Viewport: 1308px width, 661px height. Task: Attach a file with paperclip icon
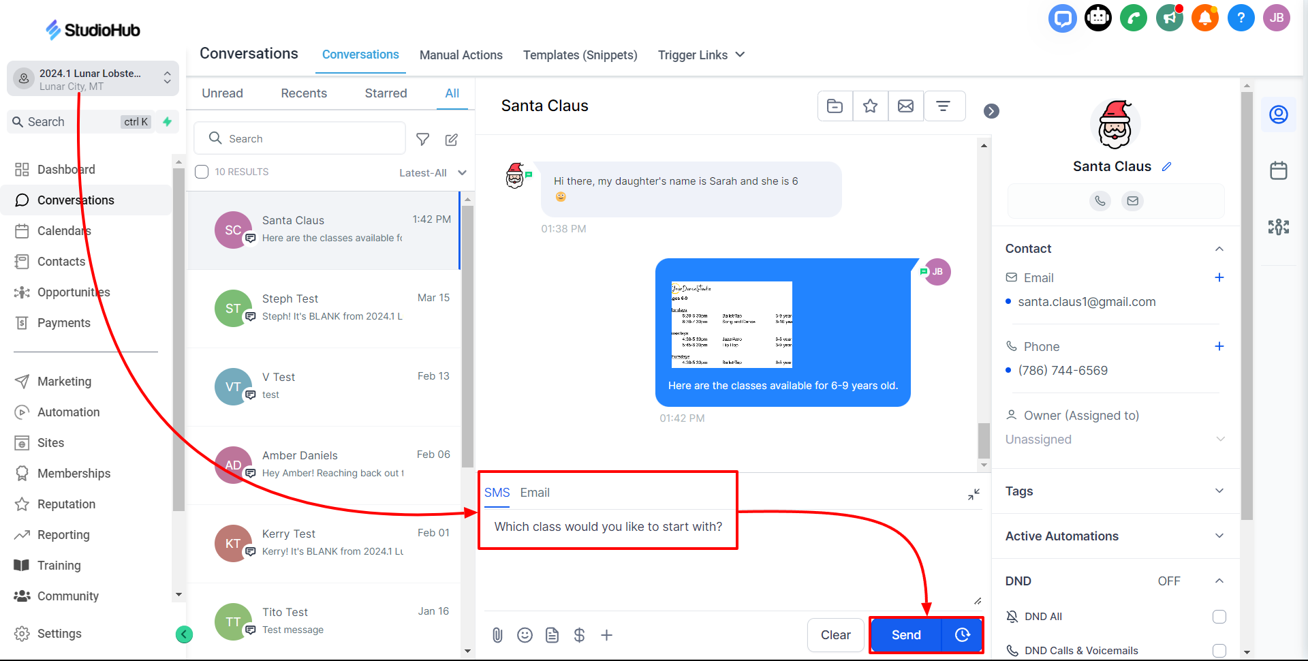(x=498, y=635)
